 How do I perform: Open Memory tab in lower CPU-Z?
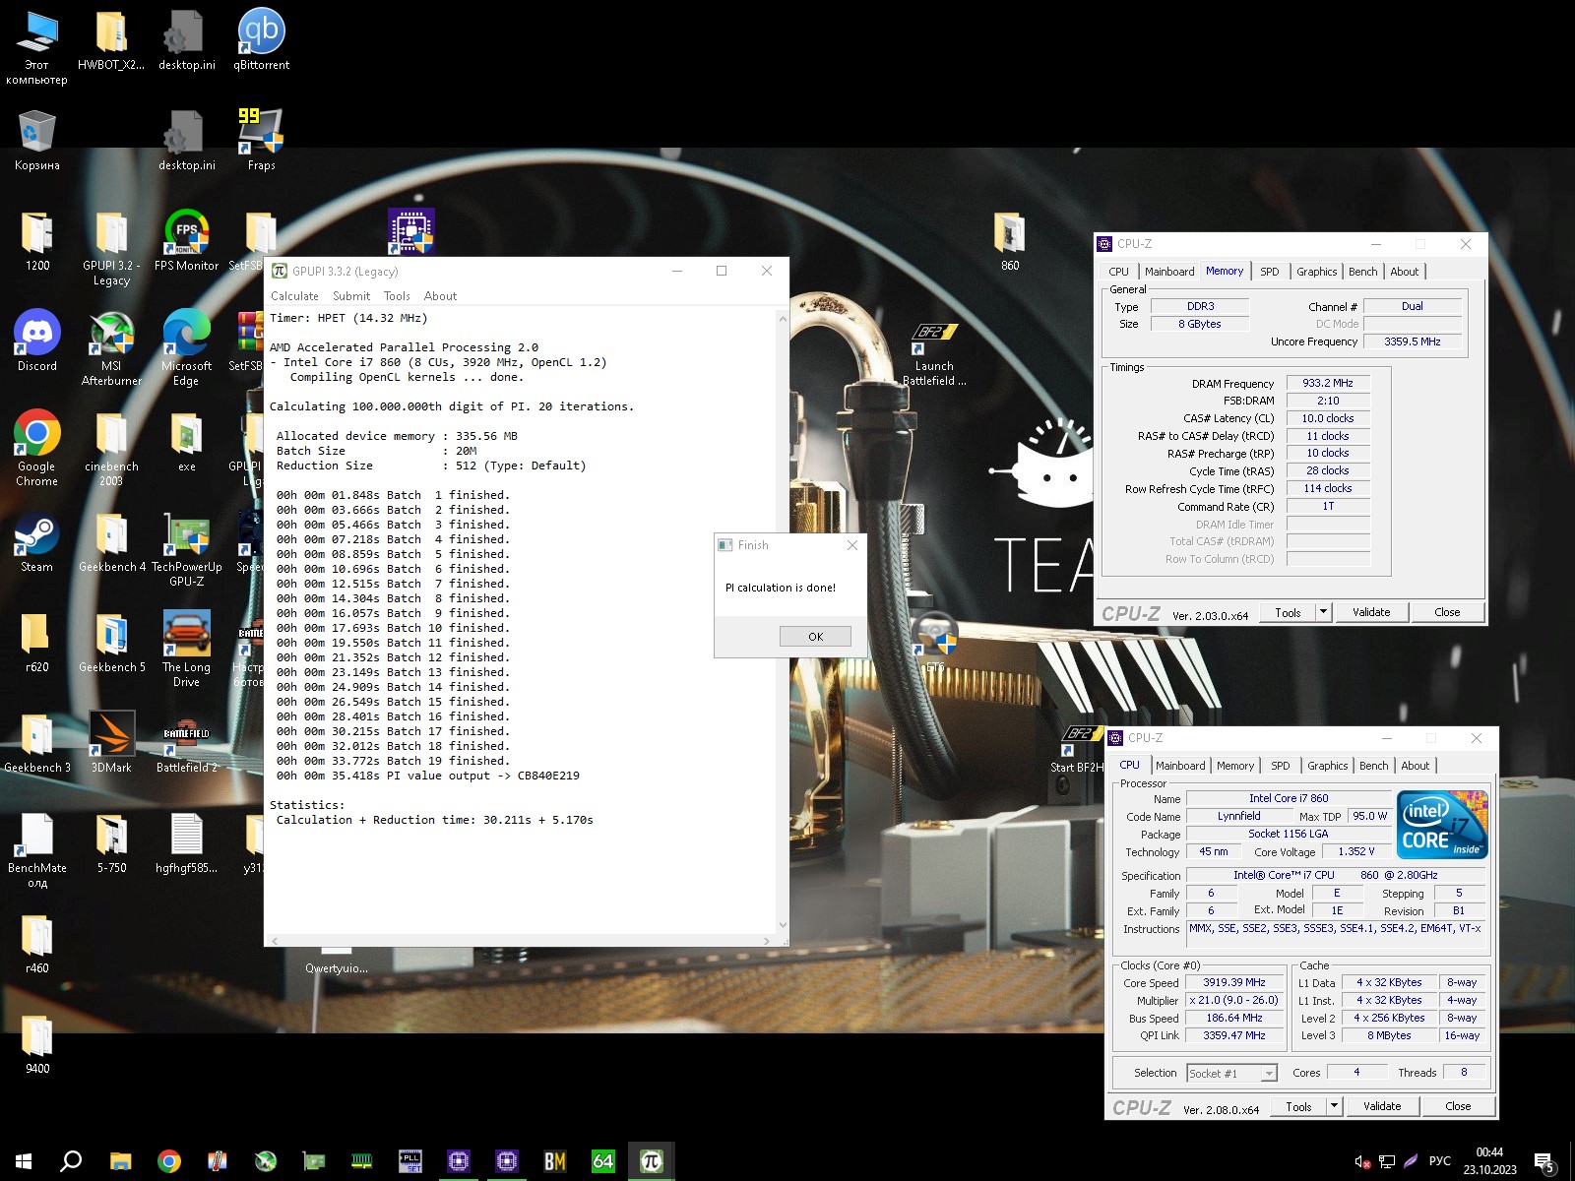point(1235,766)
